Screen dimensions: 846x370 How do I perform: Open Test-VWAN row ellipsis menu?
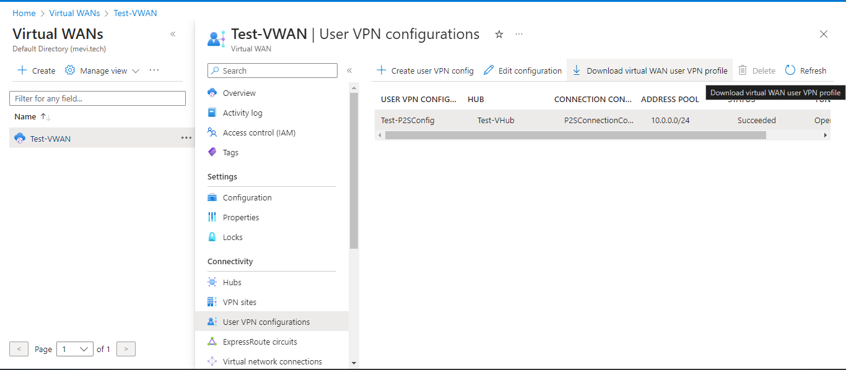(186, 138)
